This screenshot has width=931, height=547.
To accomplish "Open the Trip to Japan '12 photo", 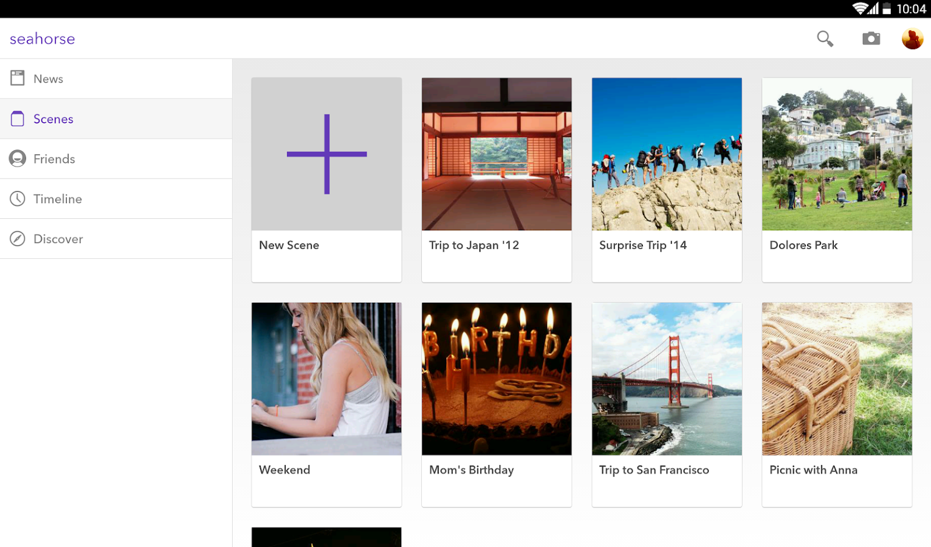I will coord(496,154).
